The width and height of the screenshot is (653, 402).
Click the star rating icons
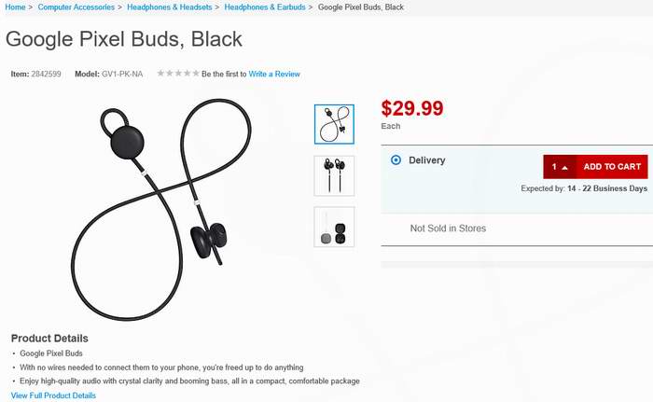178,74
